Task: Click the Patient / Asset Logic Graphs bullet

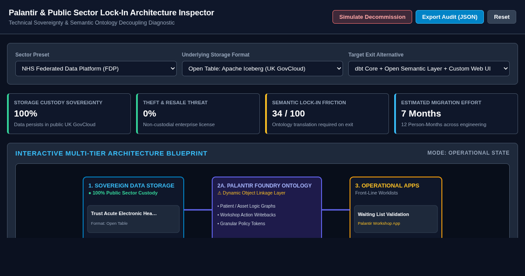Action: click(x=246, y=206)
